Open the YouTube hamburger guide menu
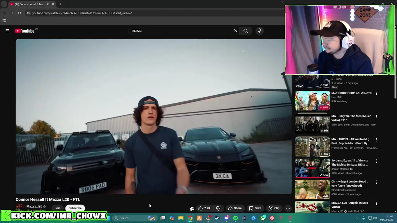 tap(7, 31)
